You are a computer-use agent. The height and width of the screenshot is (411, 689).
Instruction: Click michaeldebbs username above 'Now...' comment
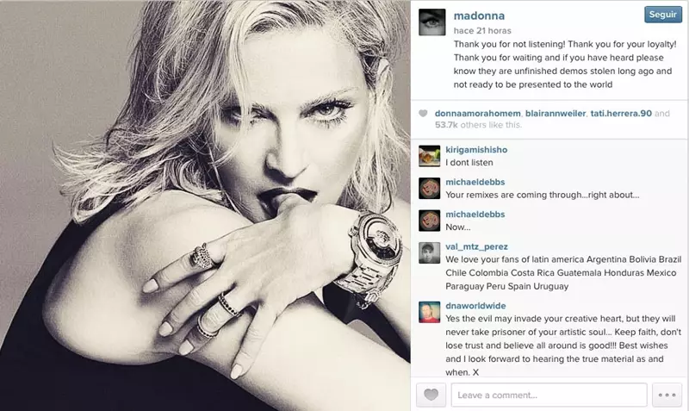pyautogui.click(x=475, y=214)
